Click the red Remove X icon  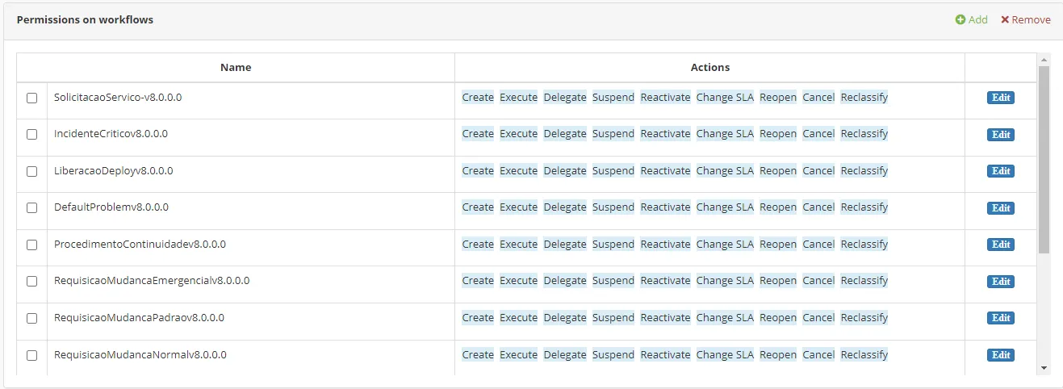[x=1005, y=20]
